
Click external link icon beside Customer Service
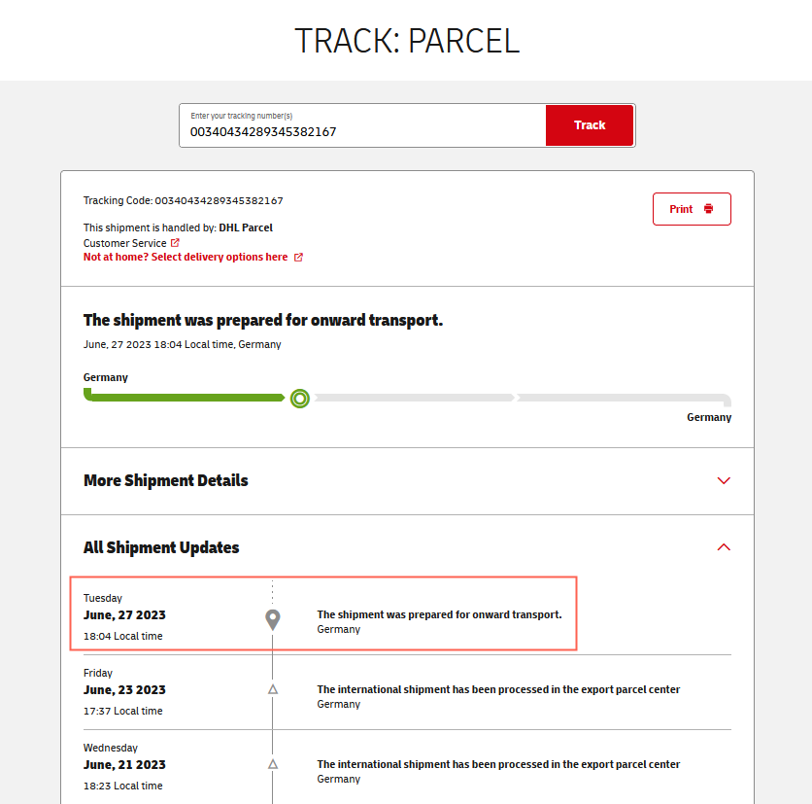(175, 243)
